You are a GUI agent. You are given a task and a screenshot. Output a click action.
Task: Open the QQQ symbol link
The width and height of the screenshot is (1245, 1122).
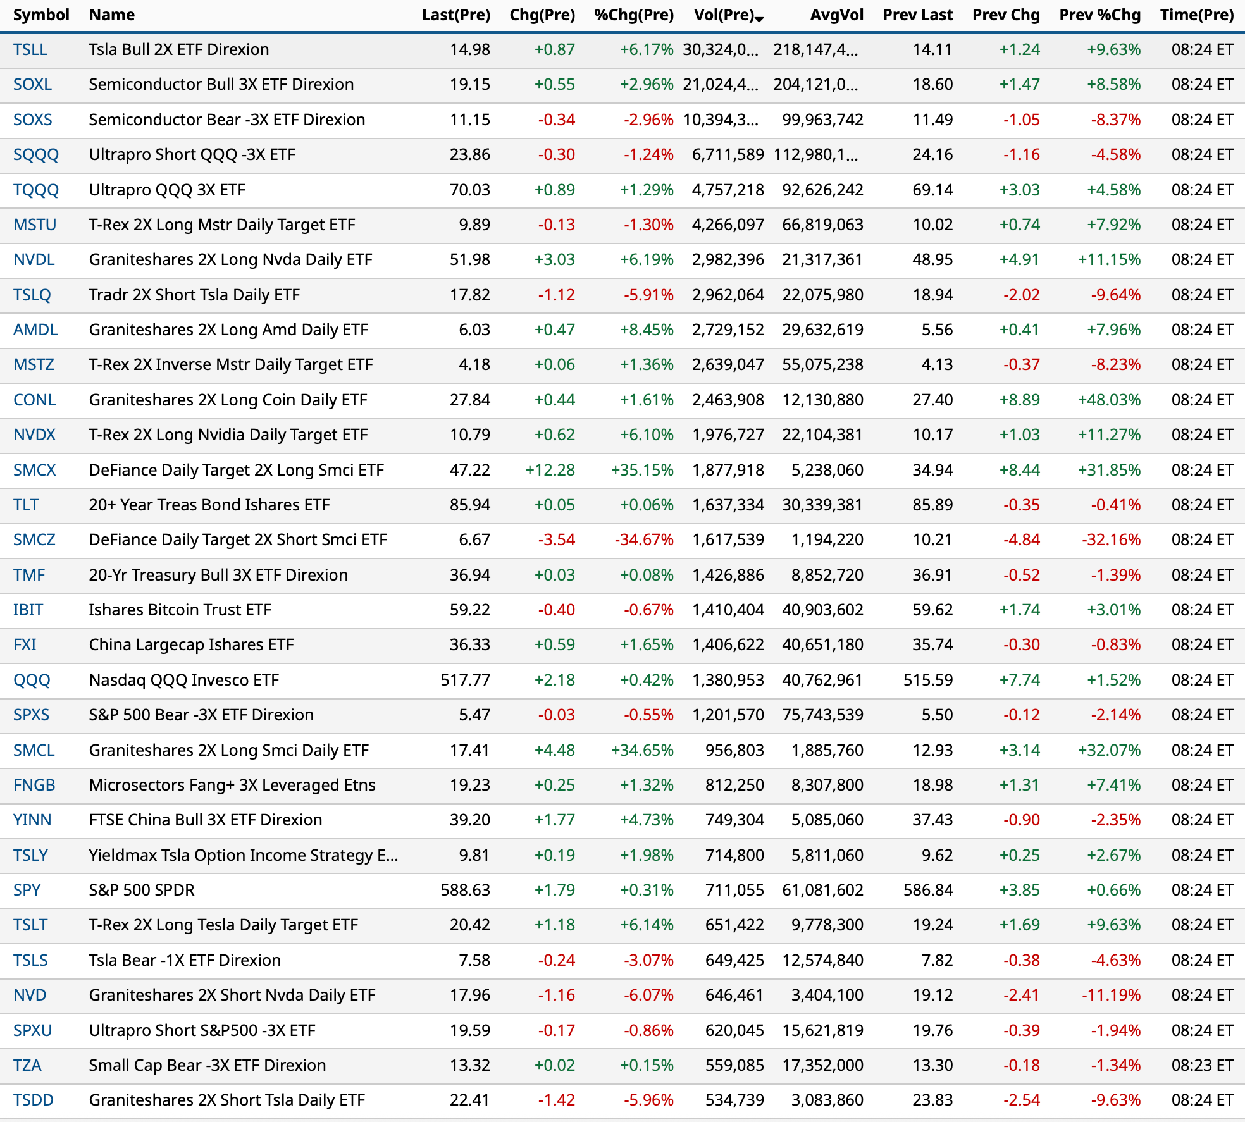point(32,681)
